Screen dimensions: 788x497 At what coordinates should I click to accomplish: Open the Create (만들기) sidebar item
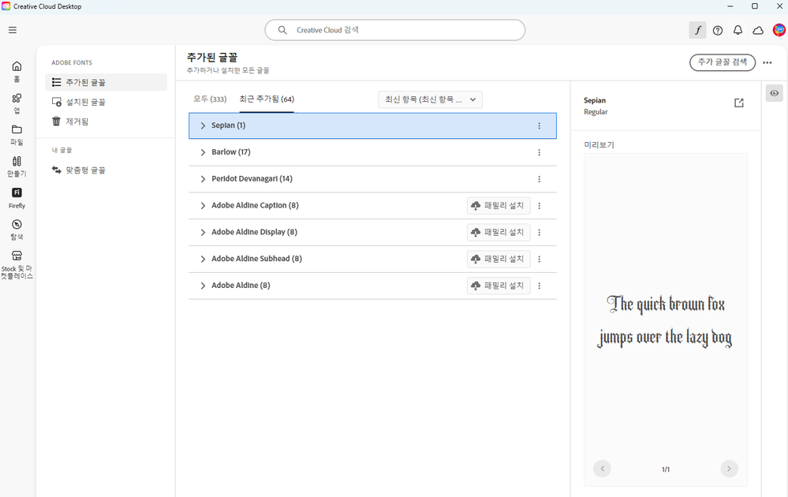pos(17,166)
